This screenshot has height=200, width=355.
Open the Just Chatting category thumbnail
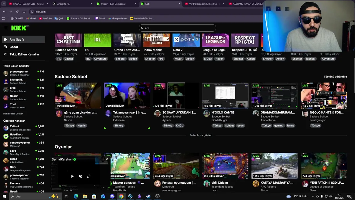[x=68, y=40]
